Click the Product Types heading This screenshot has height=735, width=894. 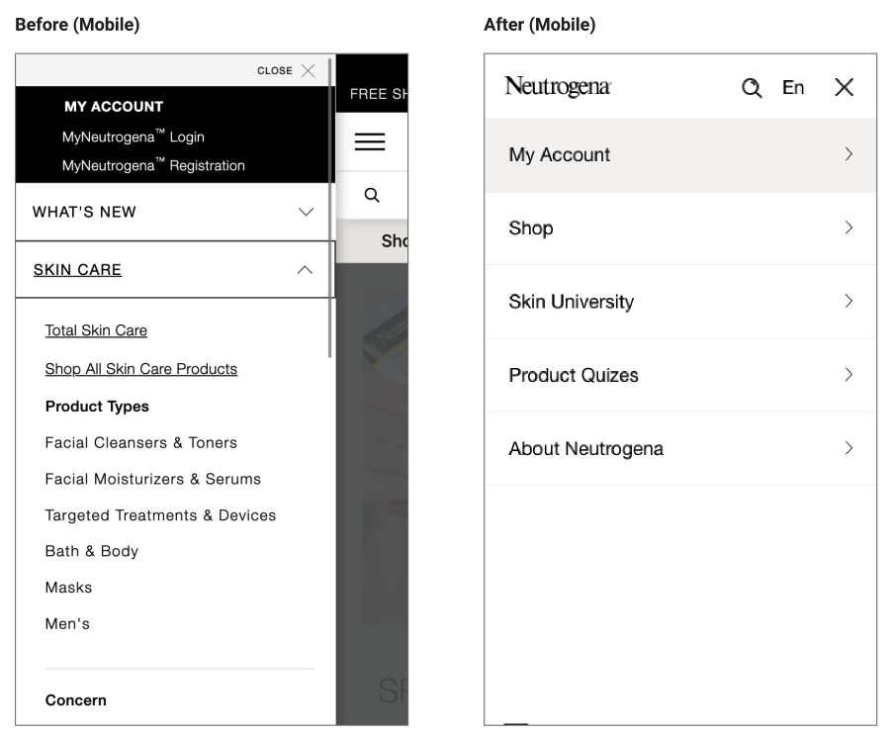97,407
